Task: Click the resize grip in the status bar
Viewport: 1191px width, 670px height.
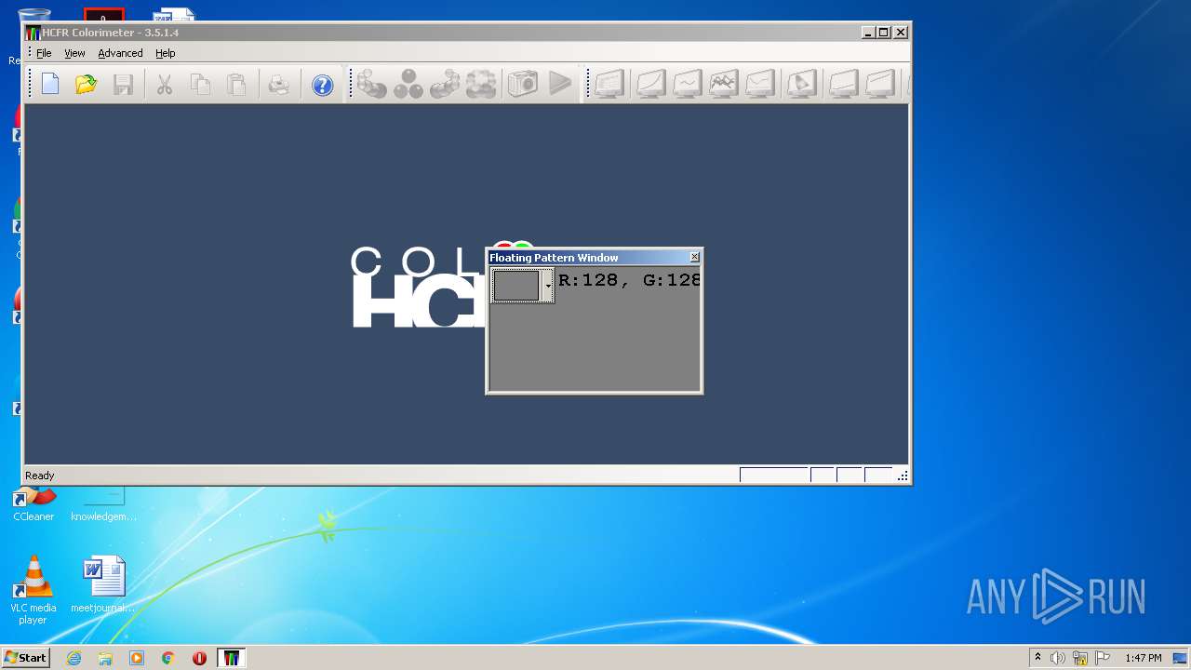Action: [903, 476]
